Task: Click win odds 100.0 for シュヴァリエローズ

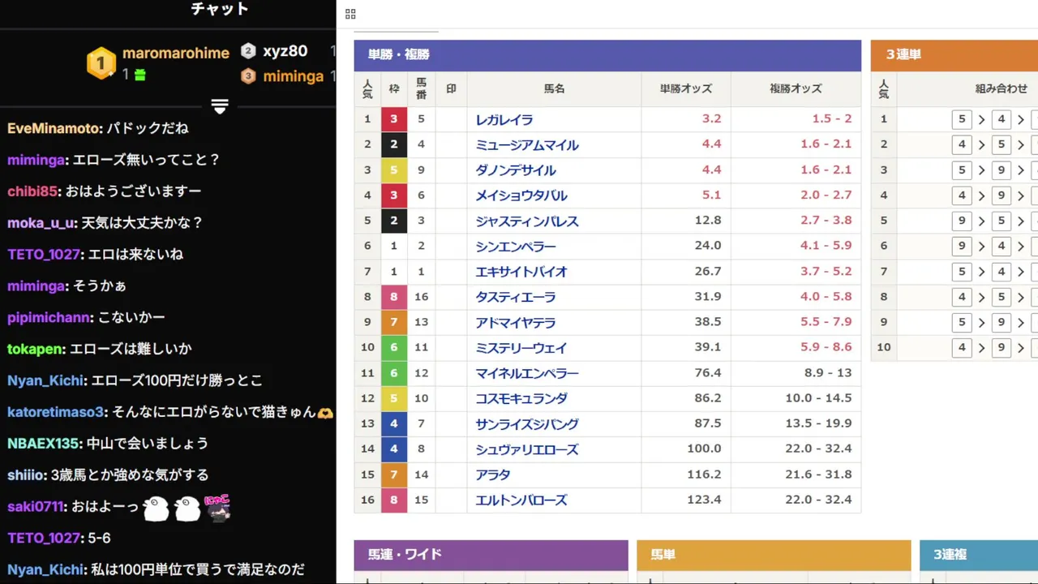Action: point(704,449)
